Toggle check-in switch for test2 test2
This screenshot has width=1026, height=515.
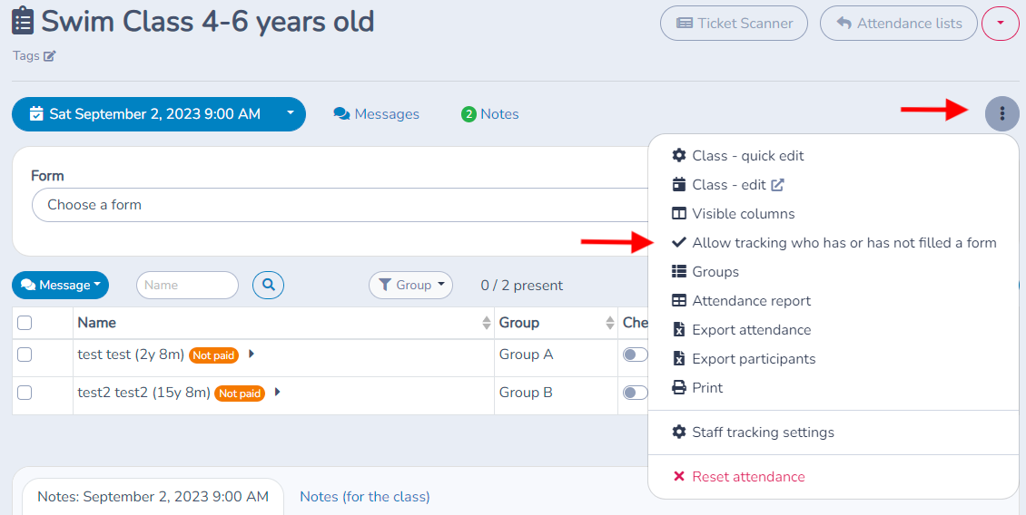pos(635,393)
